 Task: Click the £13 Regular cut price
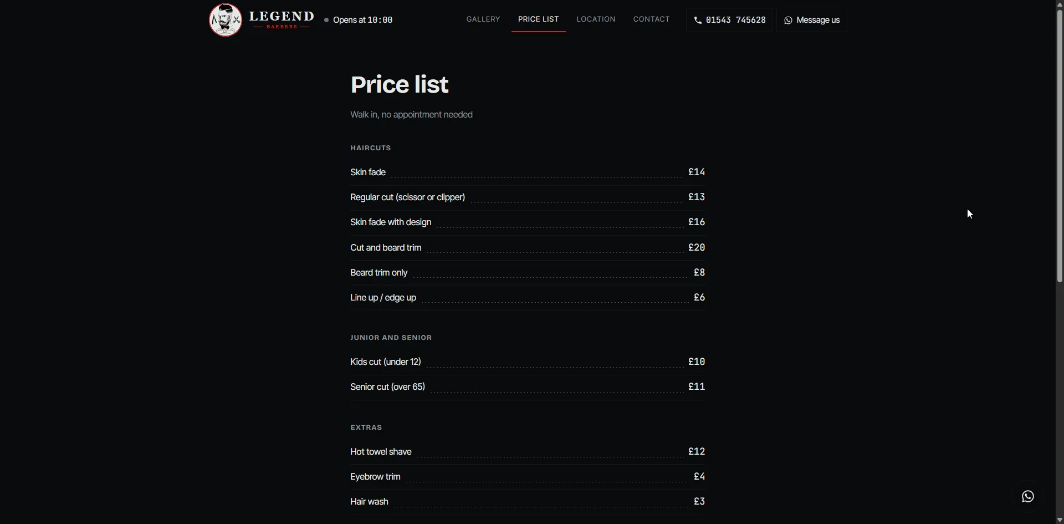(x=697, y=197)
